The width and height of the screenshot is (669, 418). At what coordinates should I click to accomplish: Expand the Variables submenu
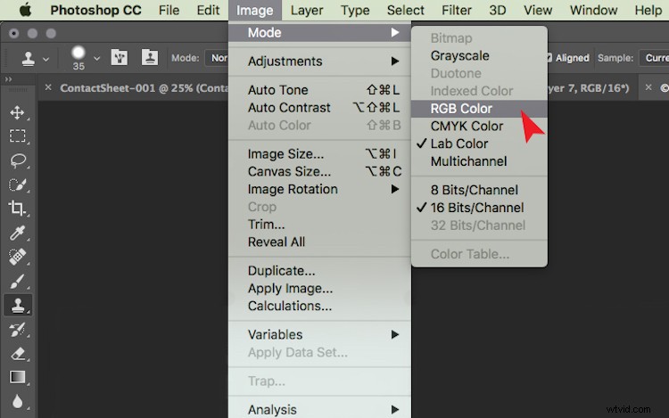click(x=319, y=334)
